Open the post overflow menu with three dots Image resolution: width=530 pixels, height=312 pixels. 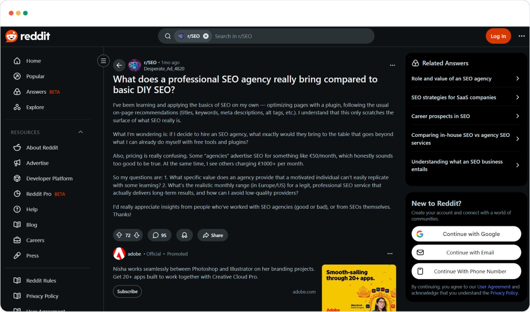392,65
